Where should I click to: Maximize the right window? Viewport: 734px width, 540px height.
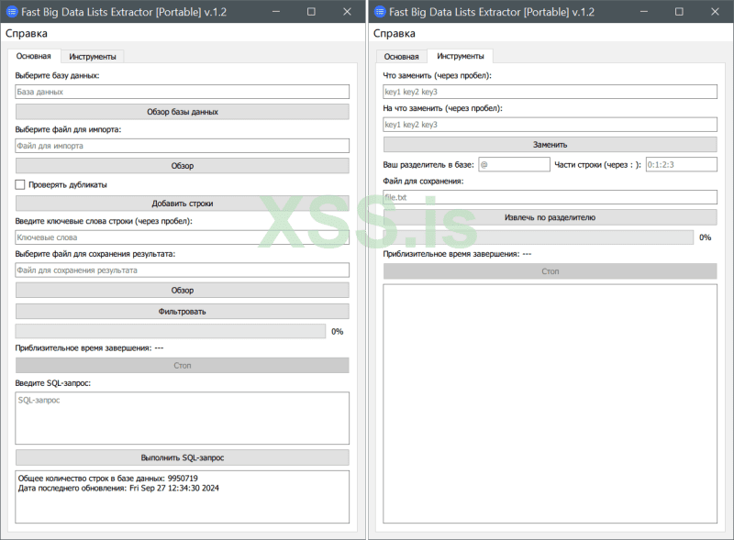[679, 12]
